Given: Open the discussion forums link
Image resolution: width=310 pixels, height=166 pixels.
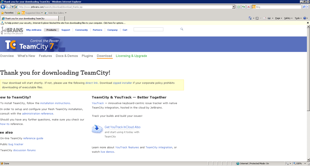Looking at the screenshot, I should click(24, 150).
